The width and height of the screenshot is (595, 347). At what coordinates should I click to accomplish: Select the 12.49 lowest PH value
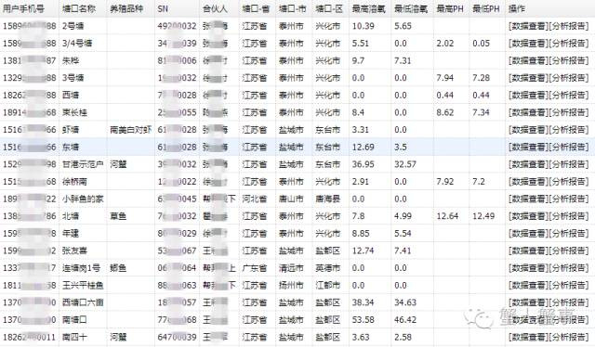click(483, 216)
